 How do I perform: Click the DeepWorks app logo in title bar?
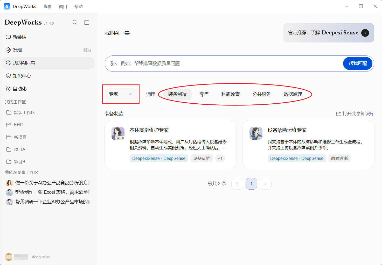(x=7, y=6)
